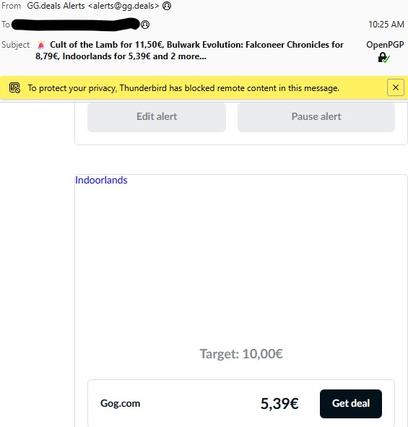Image resolution: width=408 pixels, height=427 pixels.
Task: Click the contact icon beside alerts@gg.deals
Action: click(x=167, y=6)
